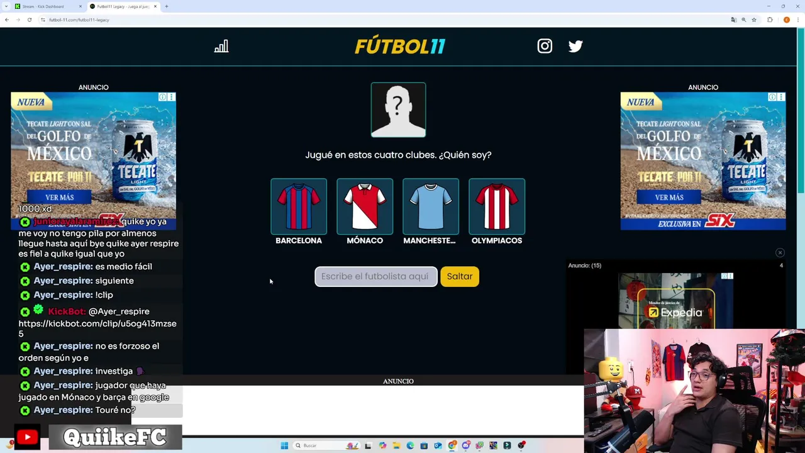Open the Instagram icon in header
Image resolution: width=805 pixels, height=453 pixels.
point(545,46)
